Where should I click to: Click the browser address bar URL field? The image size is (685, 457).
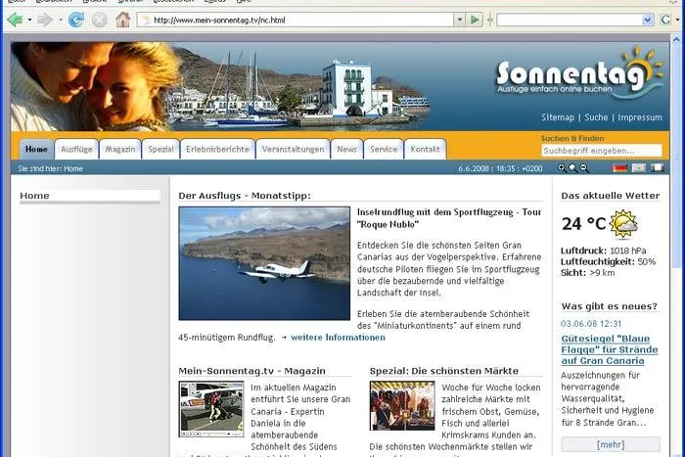tap(297, 21)
